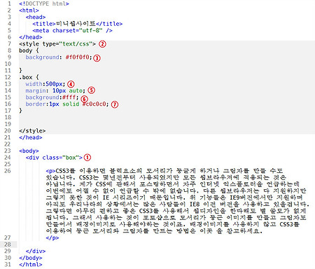The height and width of the screenshot is (269, 315).
Task: Click the opening "<p>" tag
Action: [x=50, y=171]
